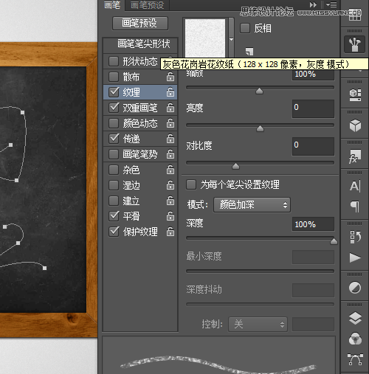Click the brush stroke preview area
369x374 pixels.
click(x=218, y=356)
